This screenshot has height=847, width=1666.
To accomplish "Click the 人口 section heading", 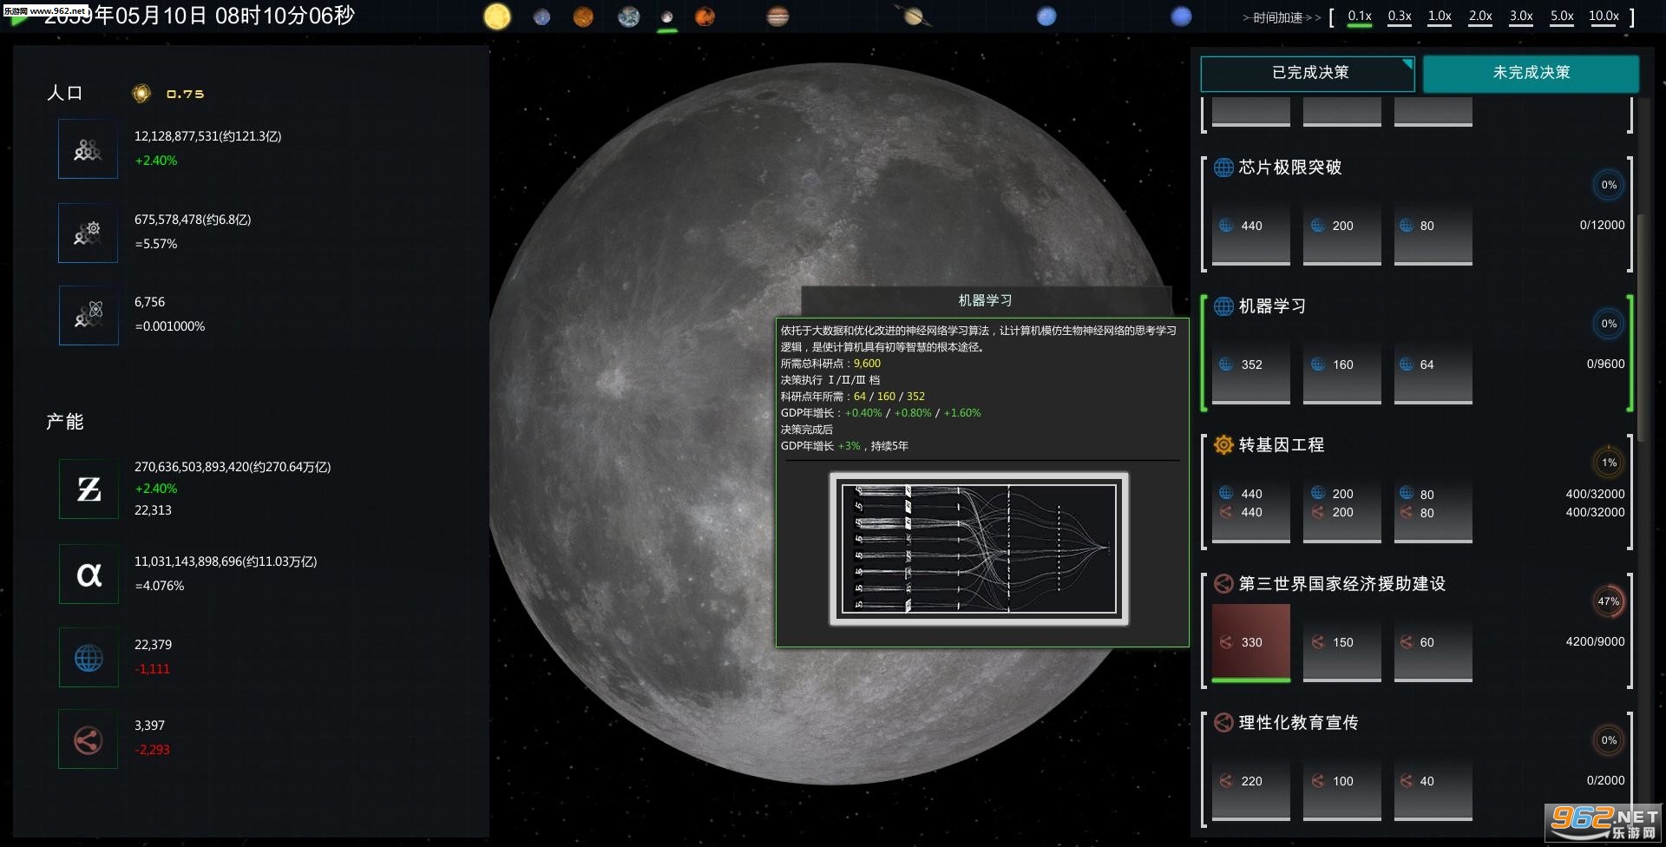I will click(65, 93).
